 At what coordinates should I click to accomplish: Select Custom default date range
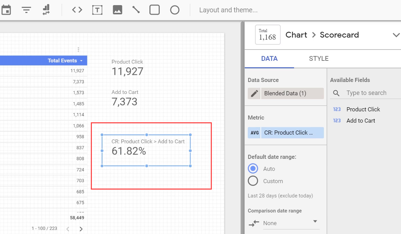(x=253, y=181)
